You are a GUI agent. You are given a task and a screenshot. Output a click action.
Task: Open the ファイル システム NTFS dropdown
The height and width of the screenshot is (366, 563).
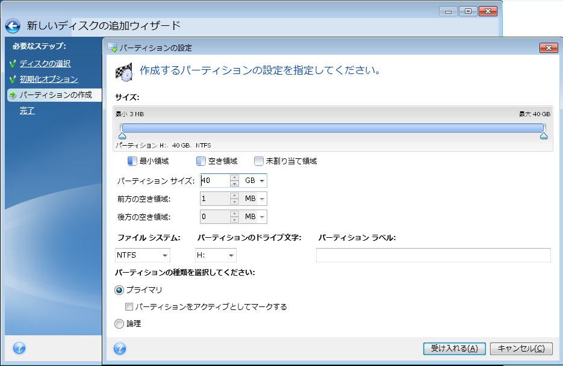click(165, 255)
